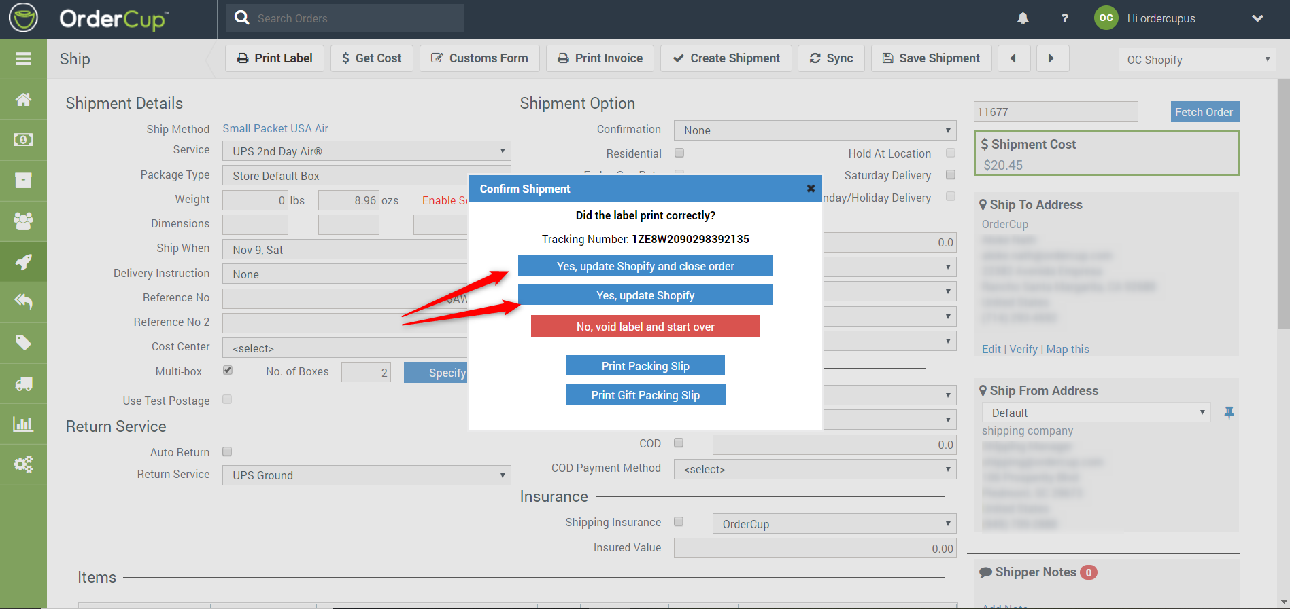Go to next order arrow
The image size is (1290, 609).
(1052, 58)
